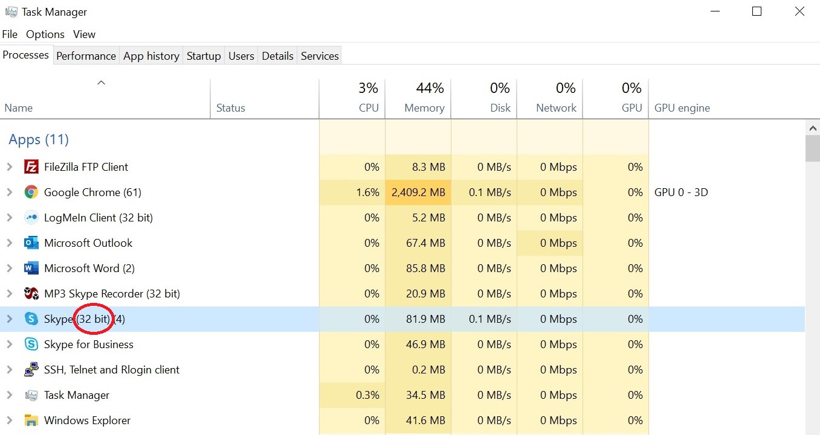Go to the Details tab
820x435 pixels.
click(x=277, y=56)
